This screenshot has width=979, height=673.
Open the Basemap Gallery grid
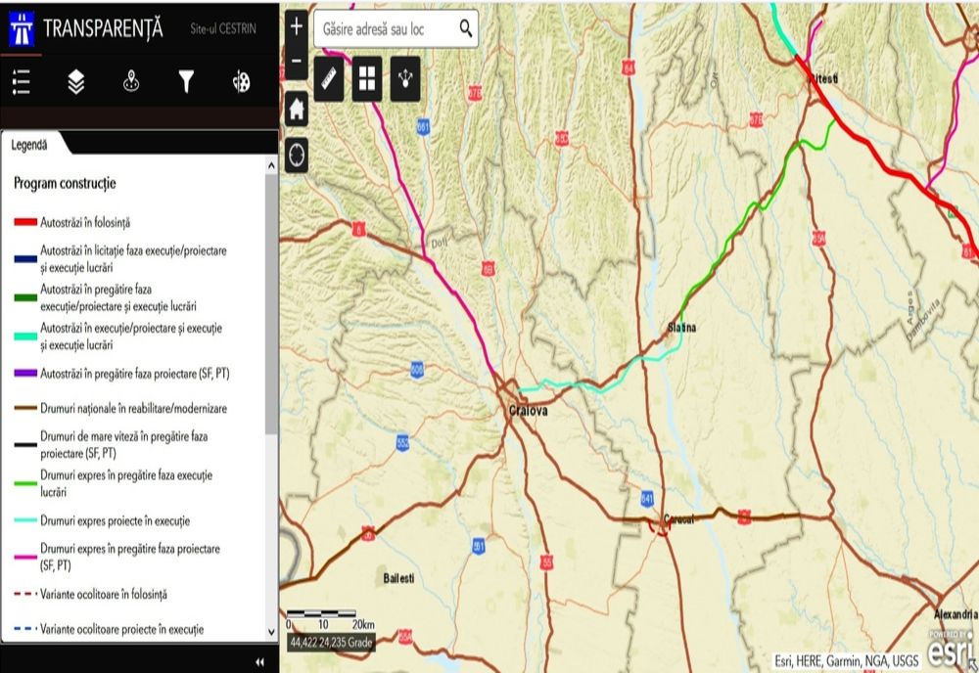click(x=367, y=79)
